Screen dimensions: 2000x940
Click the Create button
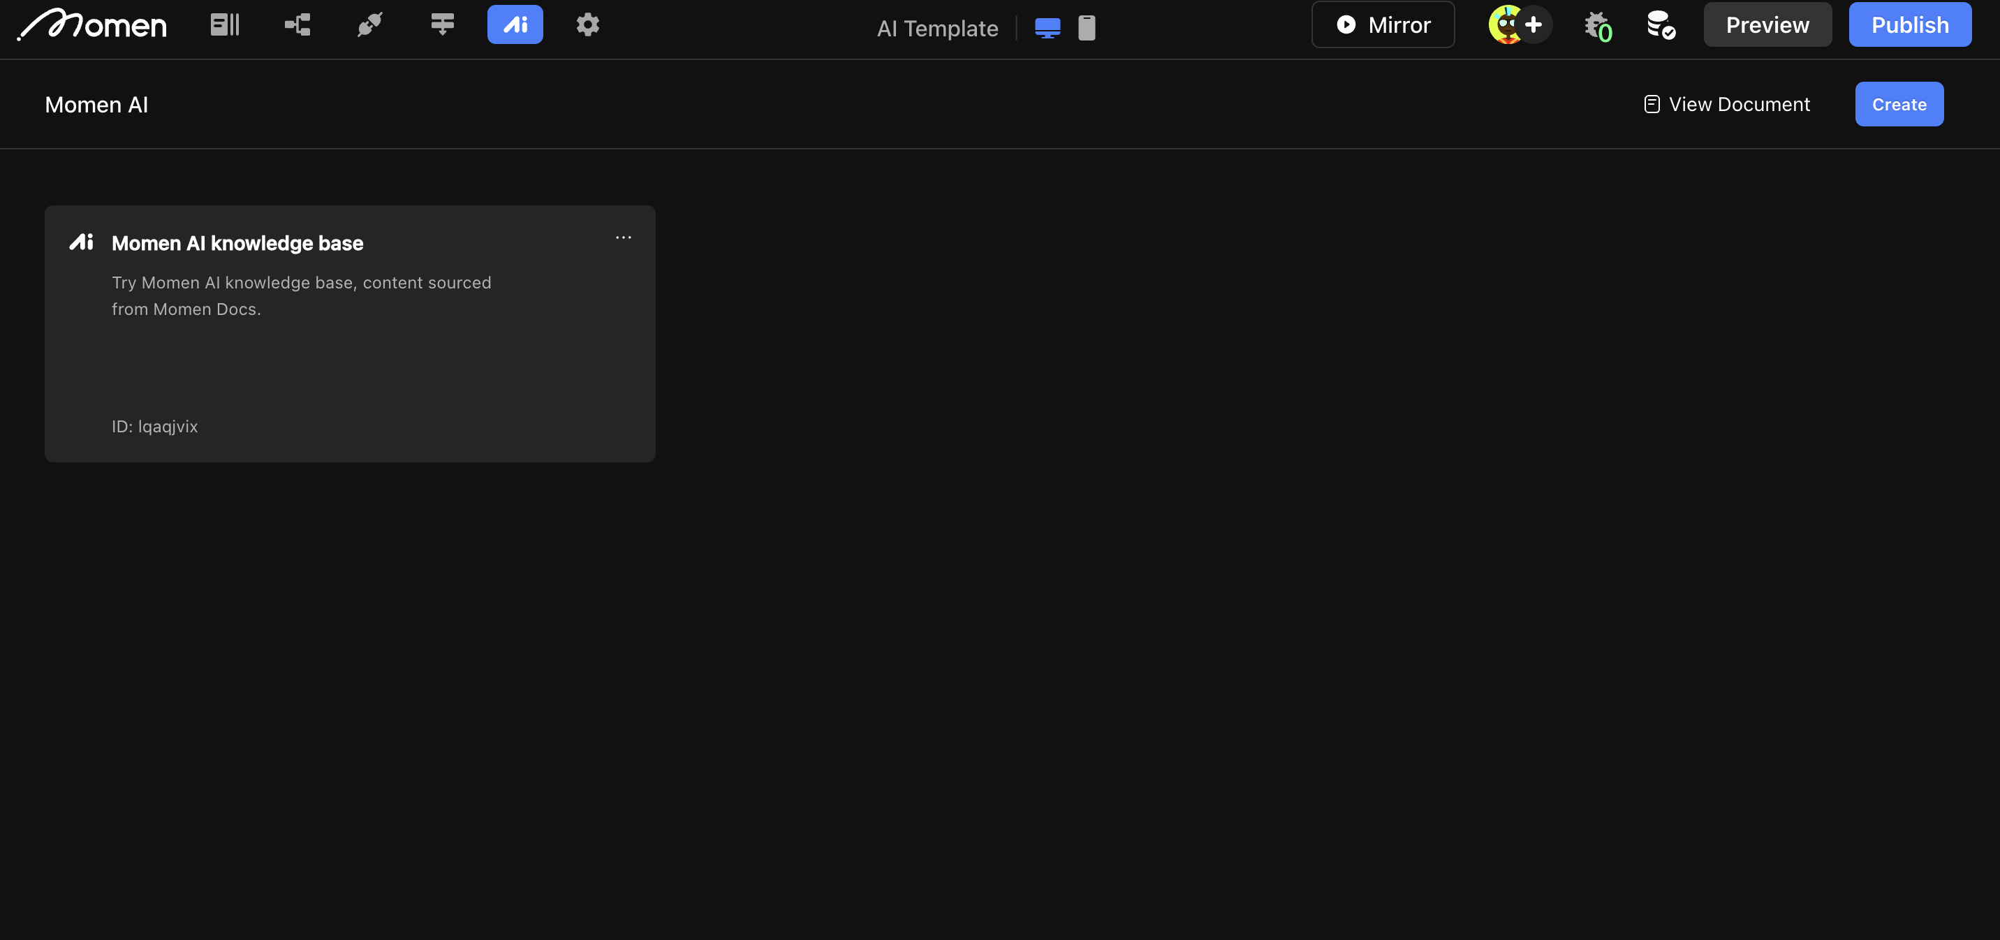pos(1899,104)
